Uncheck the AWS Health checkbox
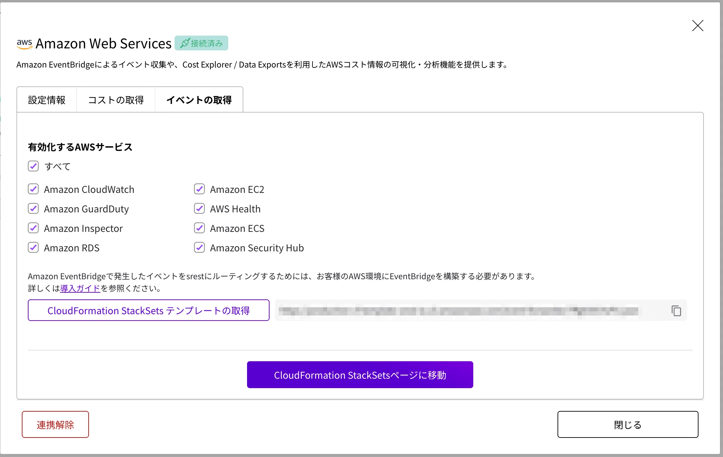 pos(199,209)
